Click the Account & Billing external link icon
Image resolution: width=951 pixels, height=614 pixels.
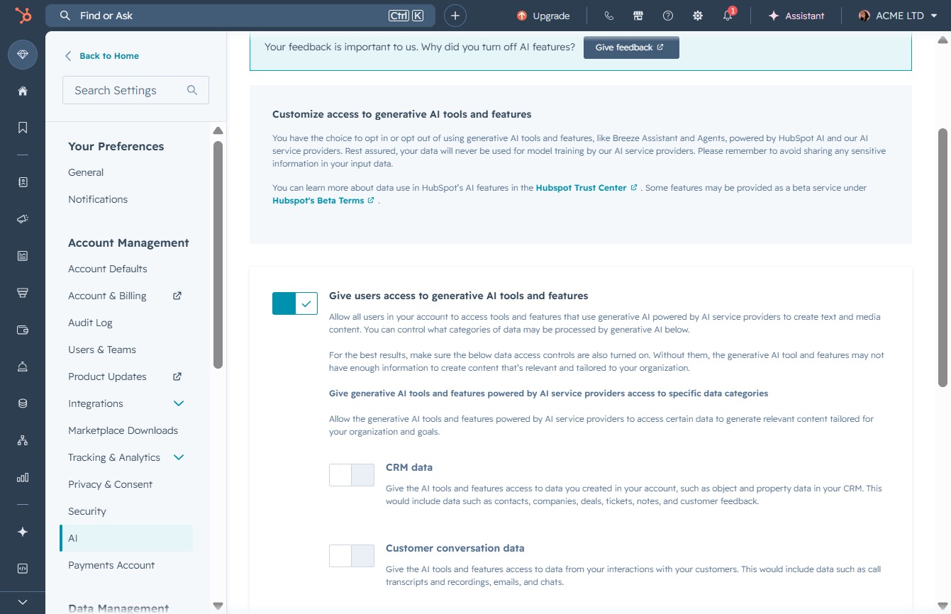[177, 296]
